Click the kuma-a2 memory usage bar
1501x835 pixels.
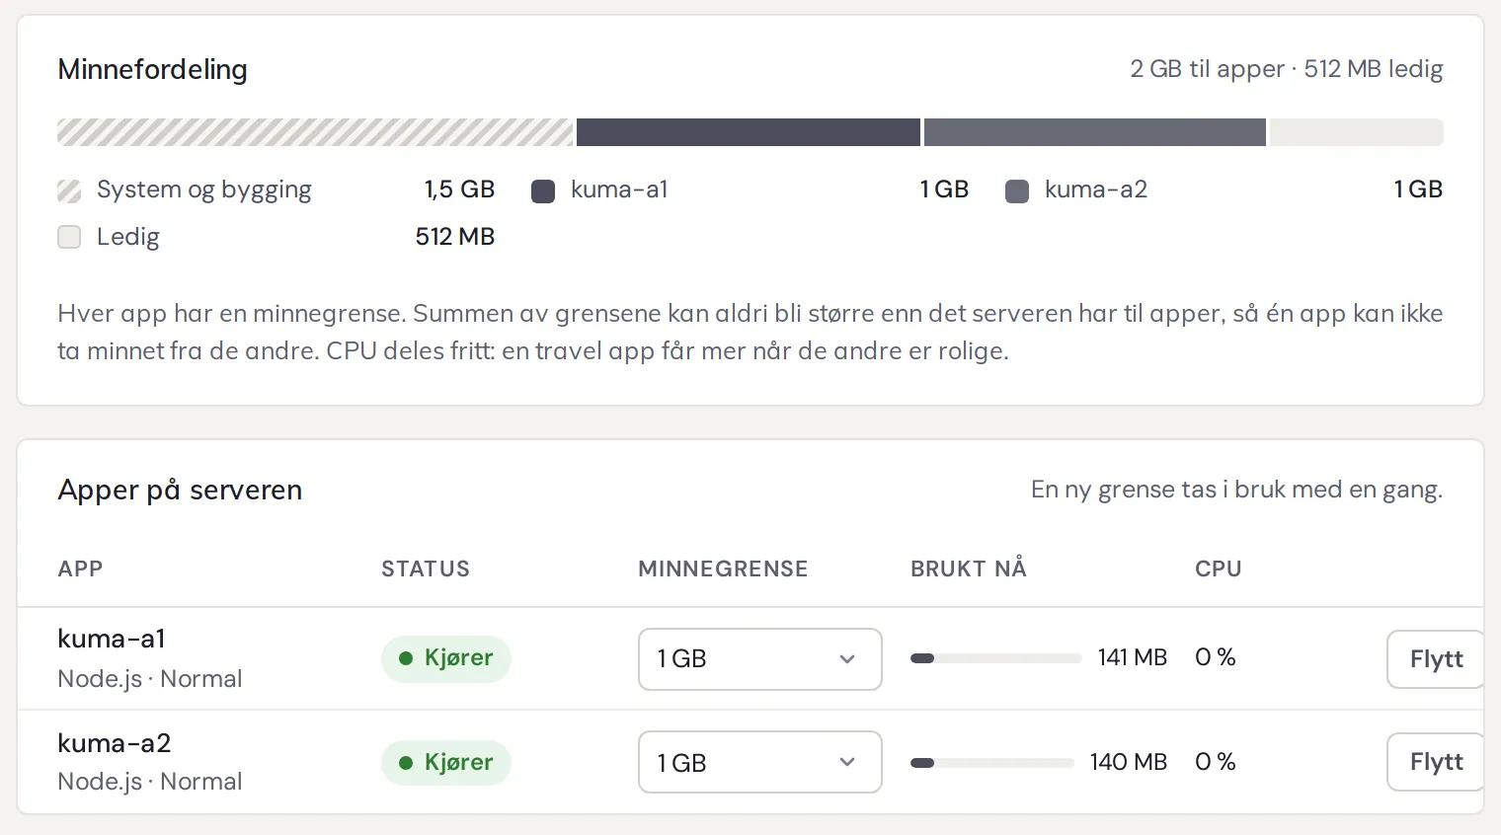click(x=991, y=762)
